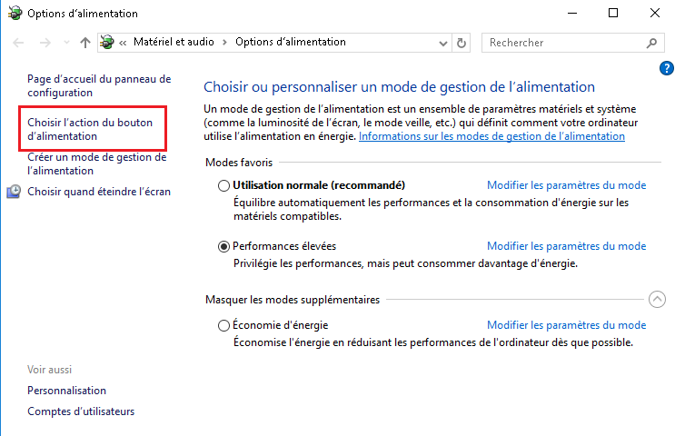Go up one level with the up arrow
This screenshot has width=675, height=436.
coord(85,43)
